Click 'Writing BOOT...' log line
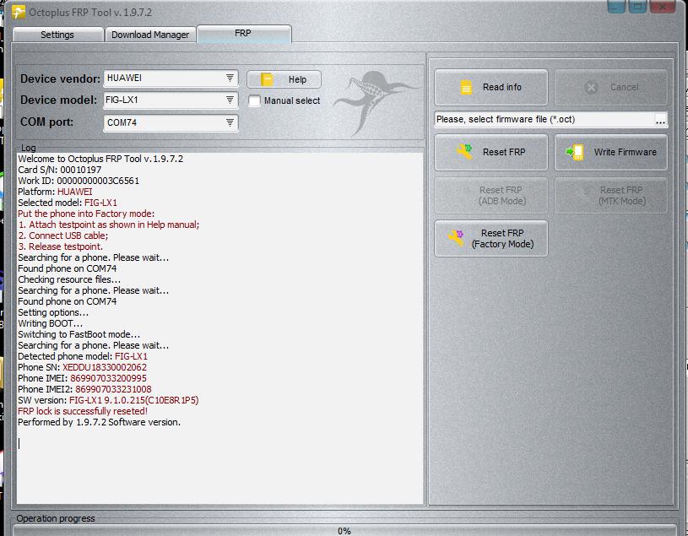Screen dimensions: 688x536 point(50,323)
